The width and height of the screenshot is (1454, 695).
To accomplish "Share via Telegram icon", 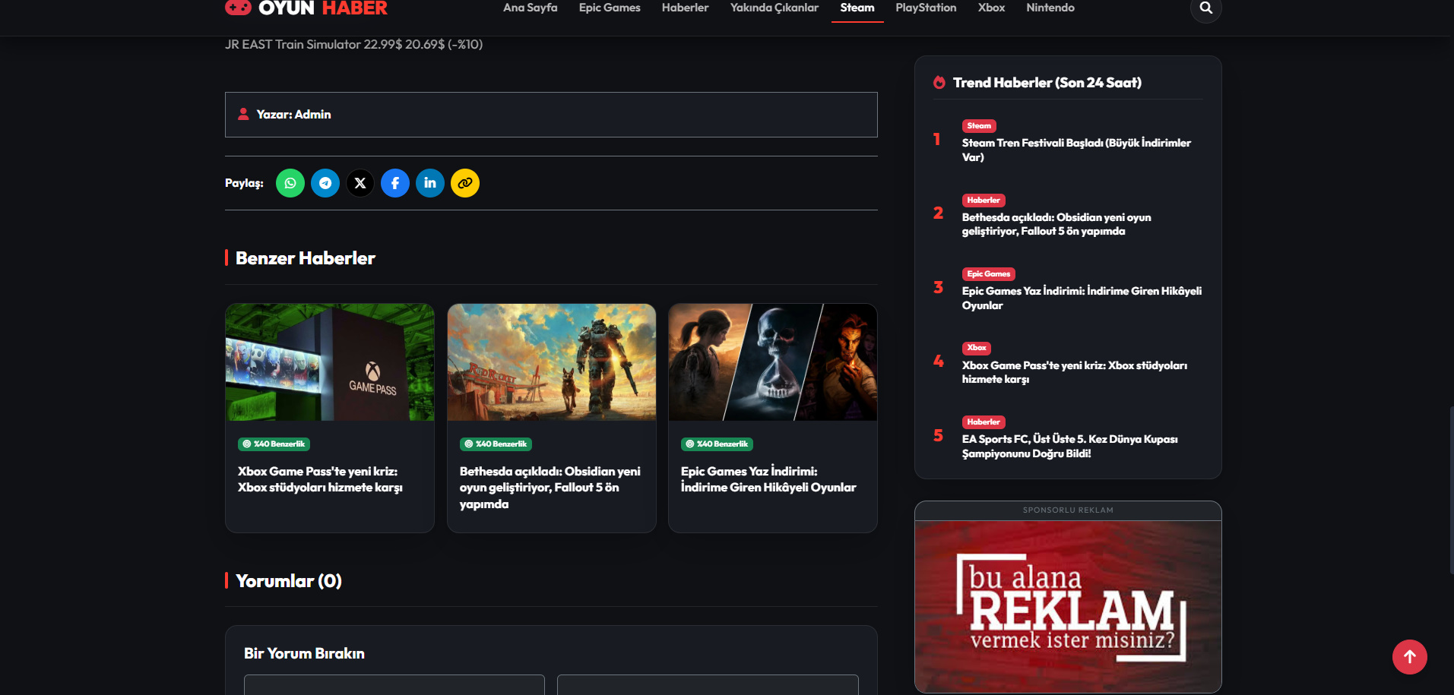I will click(325, 183).
